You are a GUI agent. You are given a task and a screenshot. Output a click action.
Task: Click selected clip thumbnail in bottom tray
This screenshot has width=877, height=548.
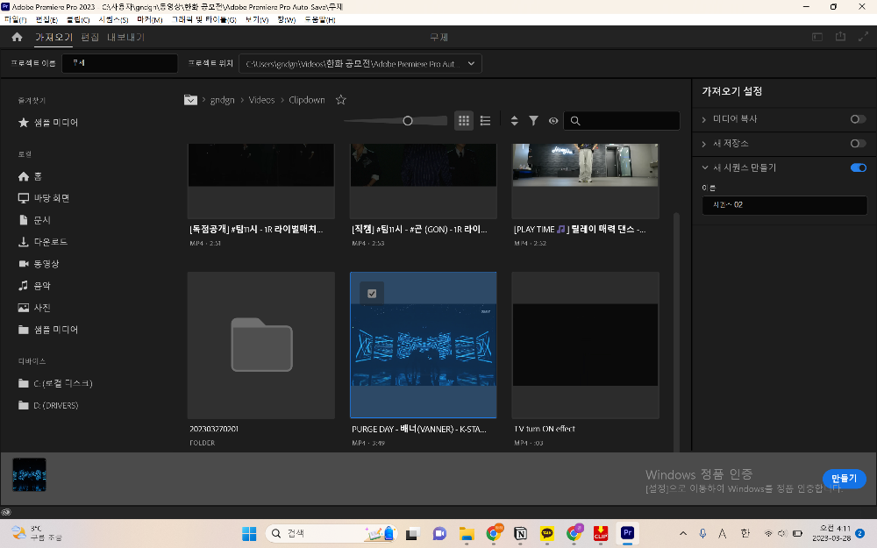click(29, 474)
